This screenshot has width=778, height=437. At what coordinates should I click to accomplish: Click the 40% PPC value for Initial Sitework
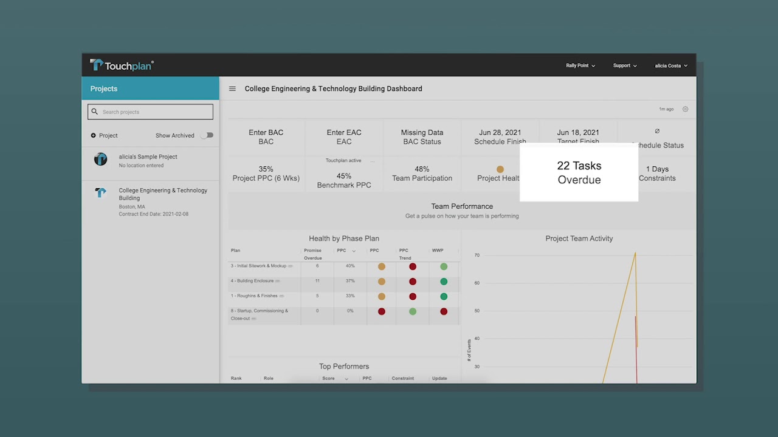tap(350, 266)
